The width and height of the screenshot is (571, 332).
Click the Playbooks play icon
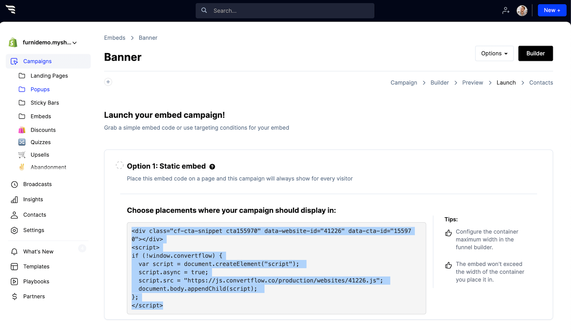tap(14, 282)
